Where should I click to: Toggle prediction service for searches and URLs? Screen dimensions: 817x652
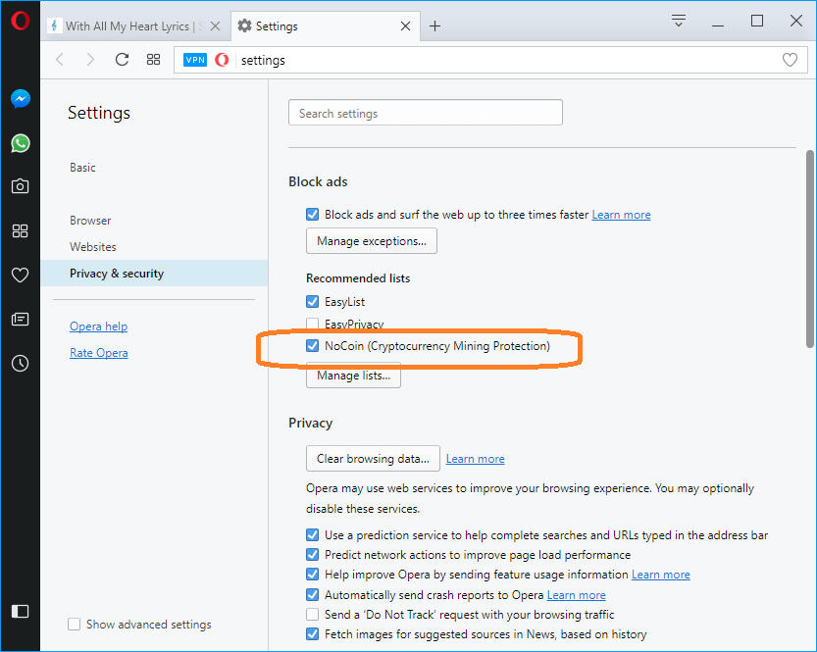[x=313, y=534]
